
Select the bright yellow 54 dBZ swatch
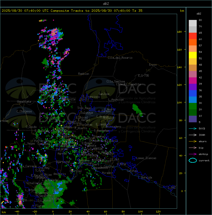[x=193, y=55]
